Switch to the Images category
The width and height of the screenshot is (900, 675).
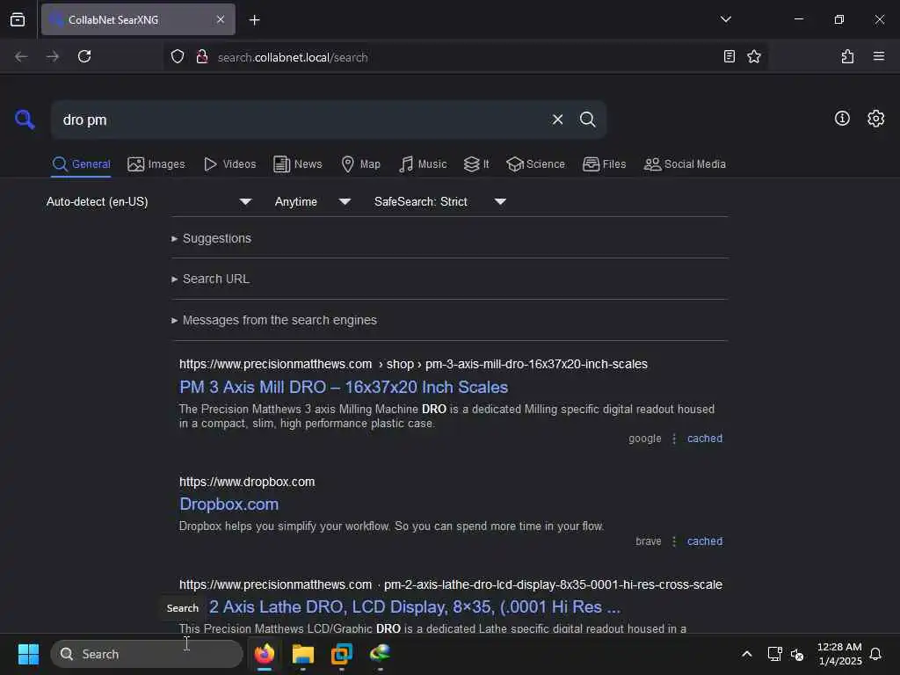(x=156, y=164)
